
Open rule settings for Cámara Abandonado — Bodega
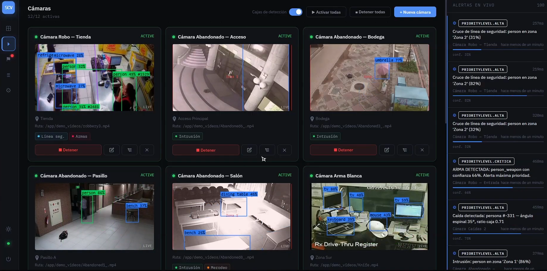[405, 150]
